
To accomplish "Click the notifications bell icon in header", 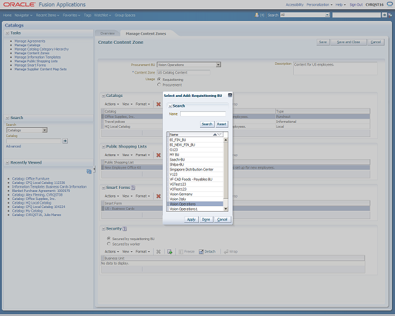I will [257, 15].
